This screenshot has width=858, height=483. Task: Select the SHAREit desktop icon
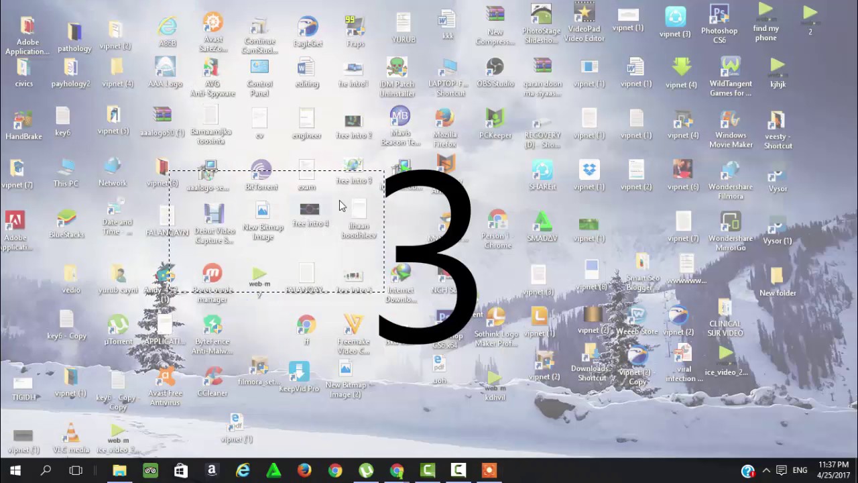point(542,176)
